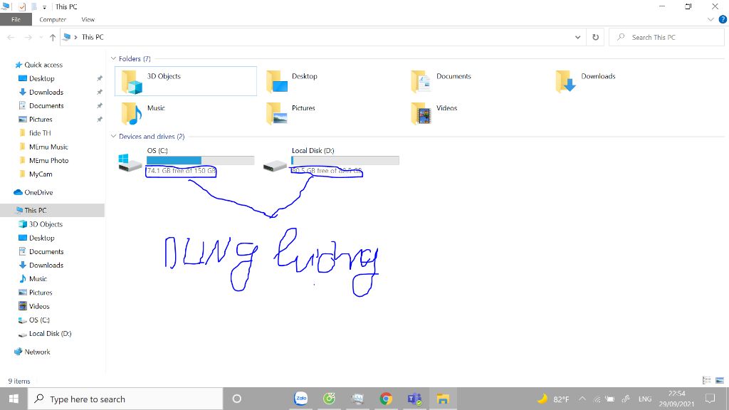Open Google Chrome from the taskbar

click(x=386, y=399)
